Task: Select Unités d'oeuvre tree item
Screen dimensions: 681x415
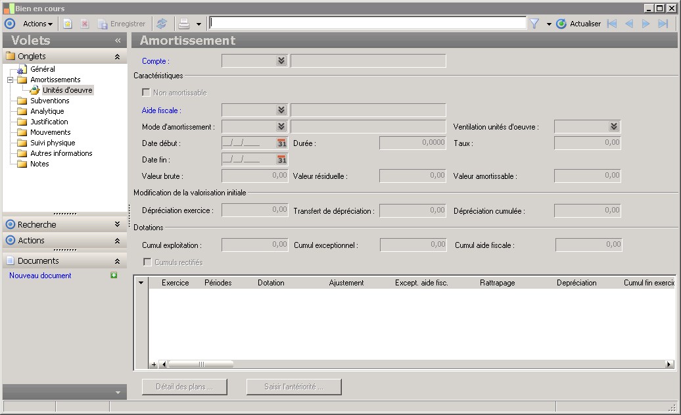Action: [x=67, y=90]
